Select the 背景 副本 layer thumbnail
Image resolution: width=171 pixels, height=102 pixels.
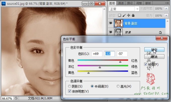tap(118, 23)
